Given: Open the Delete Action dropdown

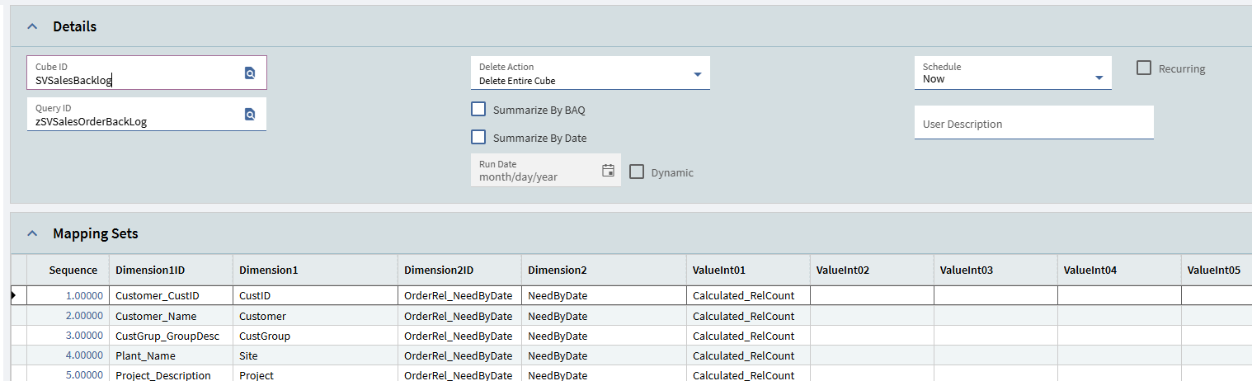Looking at the screenshot, I should pyautogui.click(x=697, y=74).
